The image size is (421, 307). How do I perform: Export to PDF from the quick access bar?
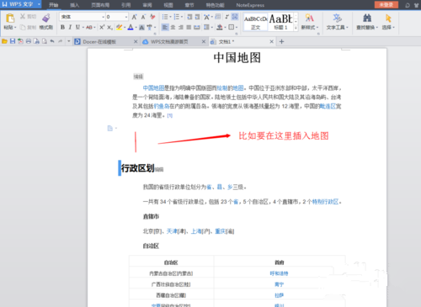click(x=20, y=41)
